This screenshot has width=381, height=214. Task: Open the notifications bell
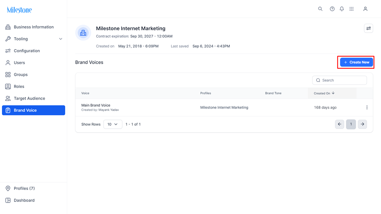[x=342, y=9]
